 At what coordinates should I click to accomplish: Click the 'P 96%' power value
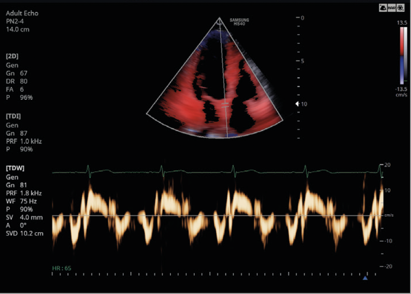[19, 98]
